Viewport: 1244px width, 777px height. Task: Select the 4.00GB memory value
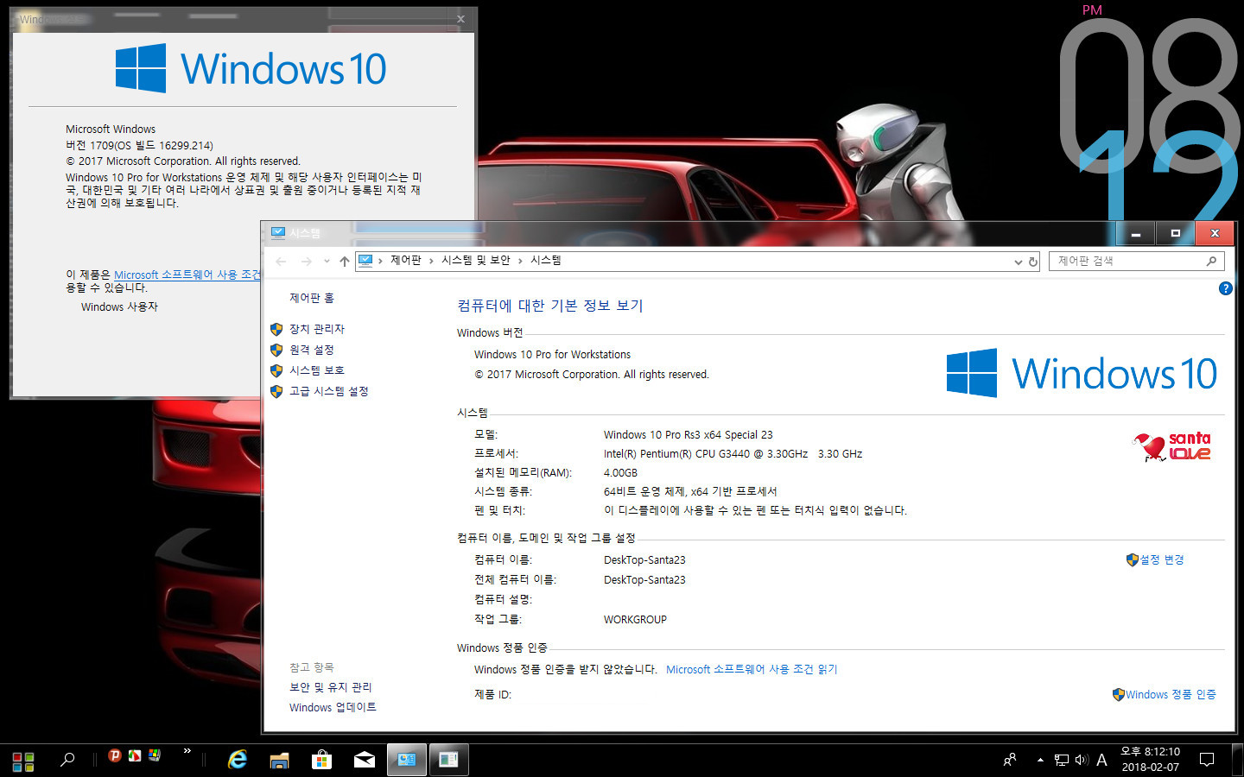pos(620,472)
